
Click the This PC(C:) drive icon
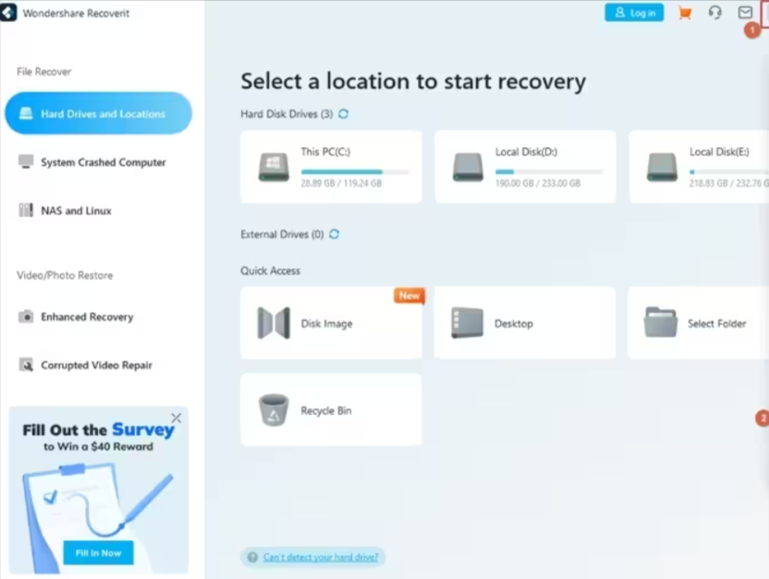pos(274,166)
